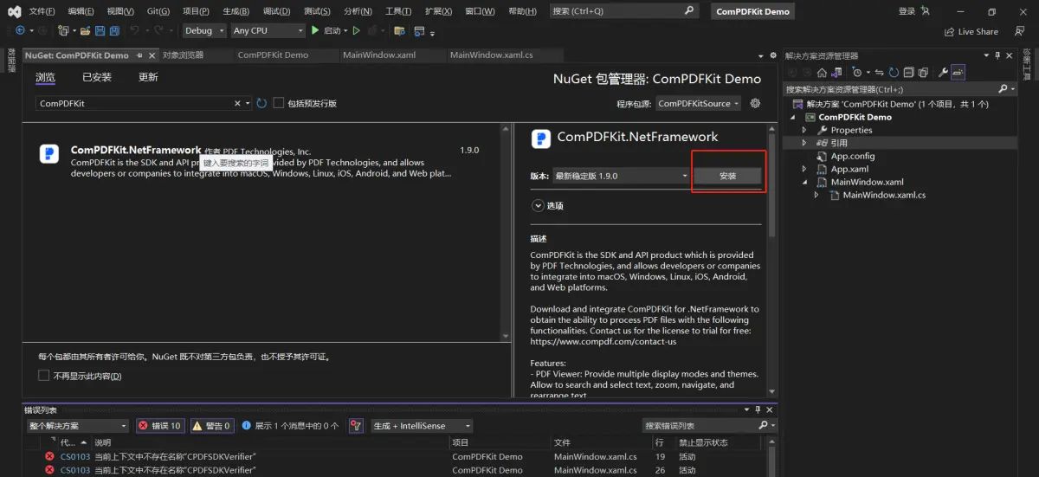Click Sync with Active Document arrows icon
Screen dimensions: 1039x477
[879, 73]
